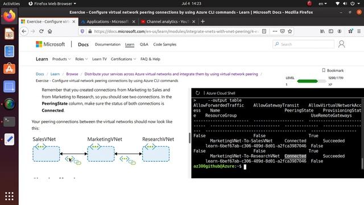This screenshot has width=364, height=205.
Task: Go to the Firefox home page
Action: tap(49, 31)
